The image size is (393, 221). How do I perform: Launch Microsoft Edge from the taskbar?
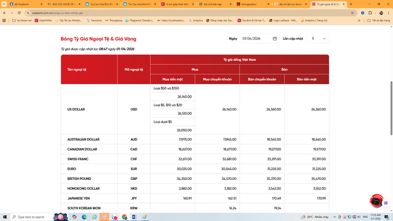point(84,217)
